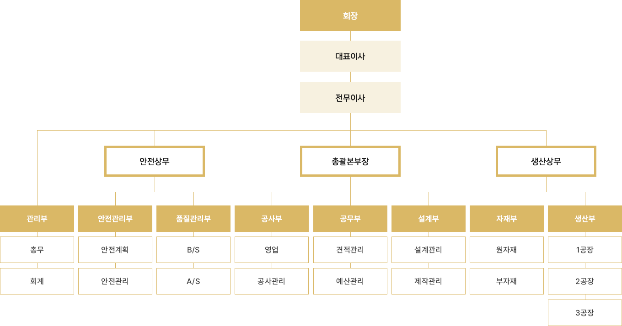622x326 pixels.
Task: Select the 대표이사 box
Action: point(350,56)
